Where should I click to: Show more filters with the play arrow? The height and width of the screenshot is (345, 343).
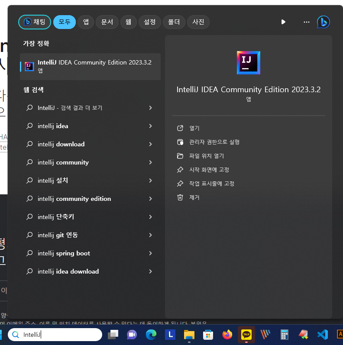283,22
